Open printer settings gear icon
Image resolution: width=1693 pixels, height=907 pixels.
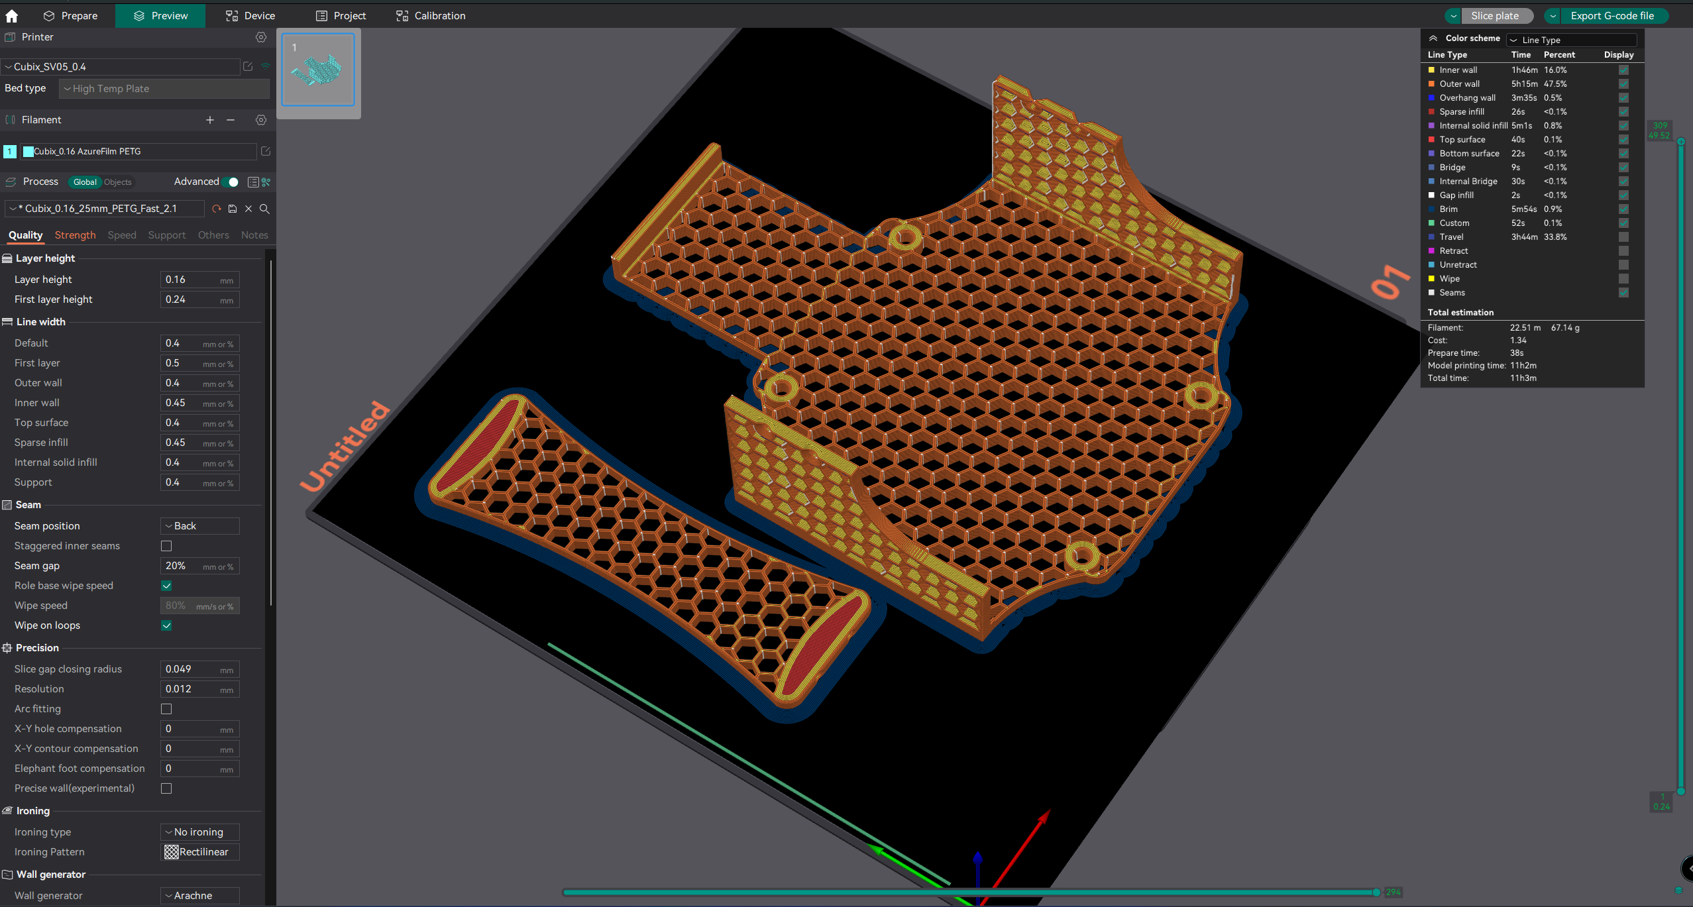pyautogui.click(x=261, y=37)
